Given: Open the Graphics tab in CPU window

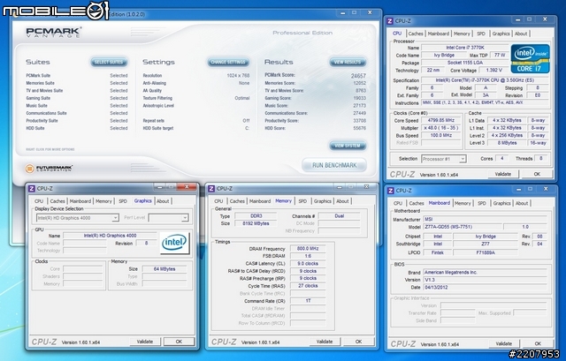Looking at the screenshot, I should coord(501,34).
